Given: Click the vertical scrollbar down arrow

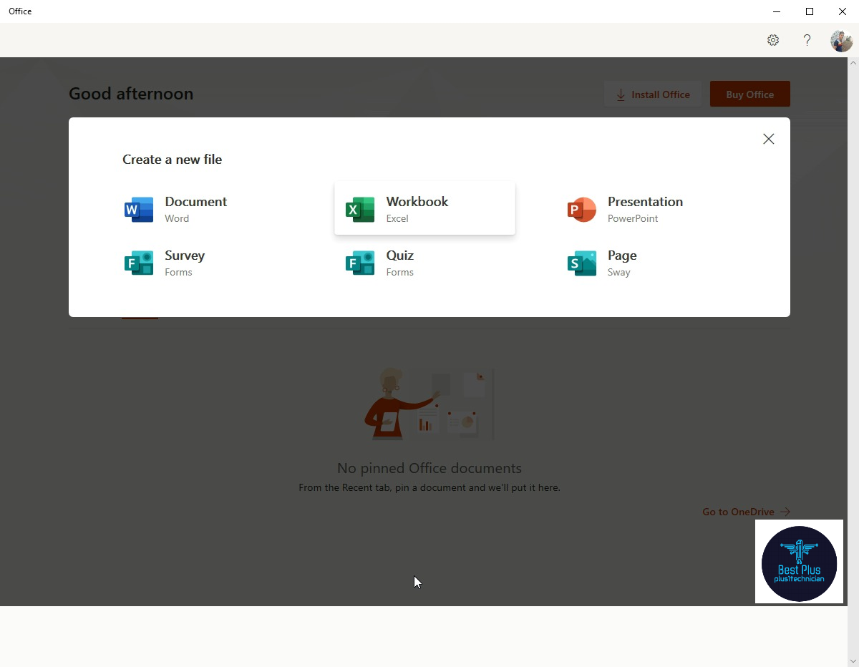Looking at the screenshot, I should [853, 661].
